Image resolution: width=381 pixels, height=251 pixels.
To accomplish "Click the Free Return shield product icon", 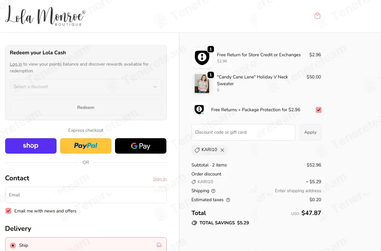I will tap(202, 58).
